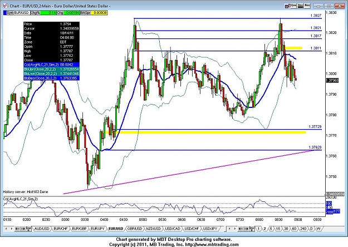This screenshot has height=247, width=348.
Task: Click the BlbUpr(Close,20,2,2) row in data box
Action: click(x=51, y=69)
